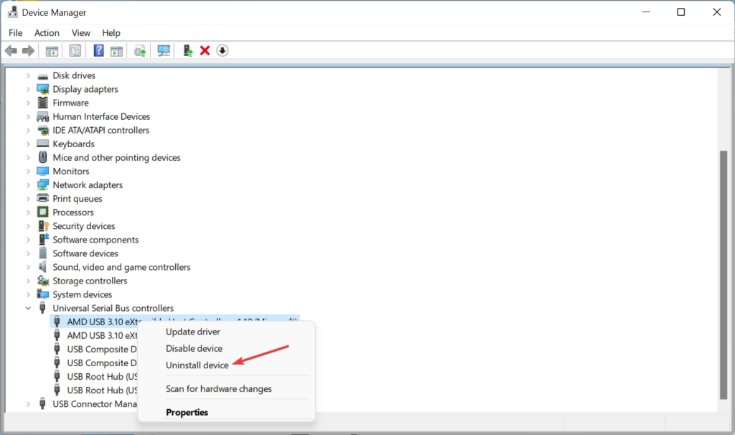The image size is (735, 435).
Task: Select the 'IDE ATA/ATAPI controllers' label
Action: 100,131
